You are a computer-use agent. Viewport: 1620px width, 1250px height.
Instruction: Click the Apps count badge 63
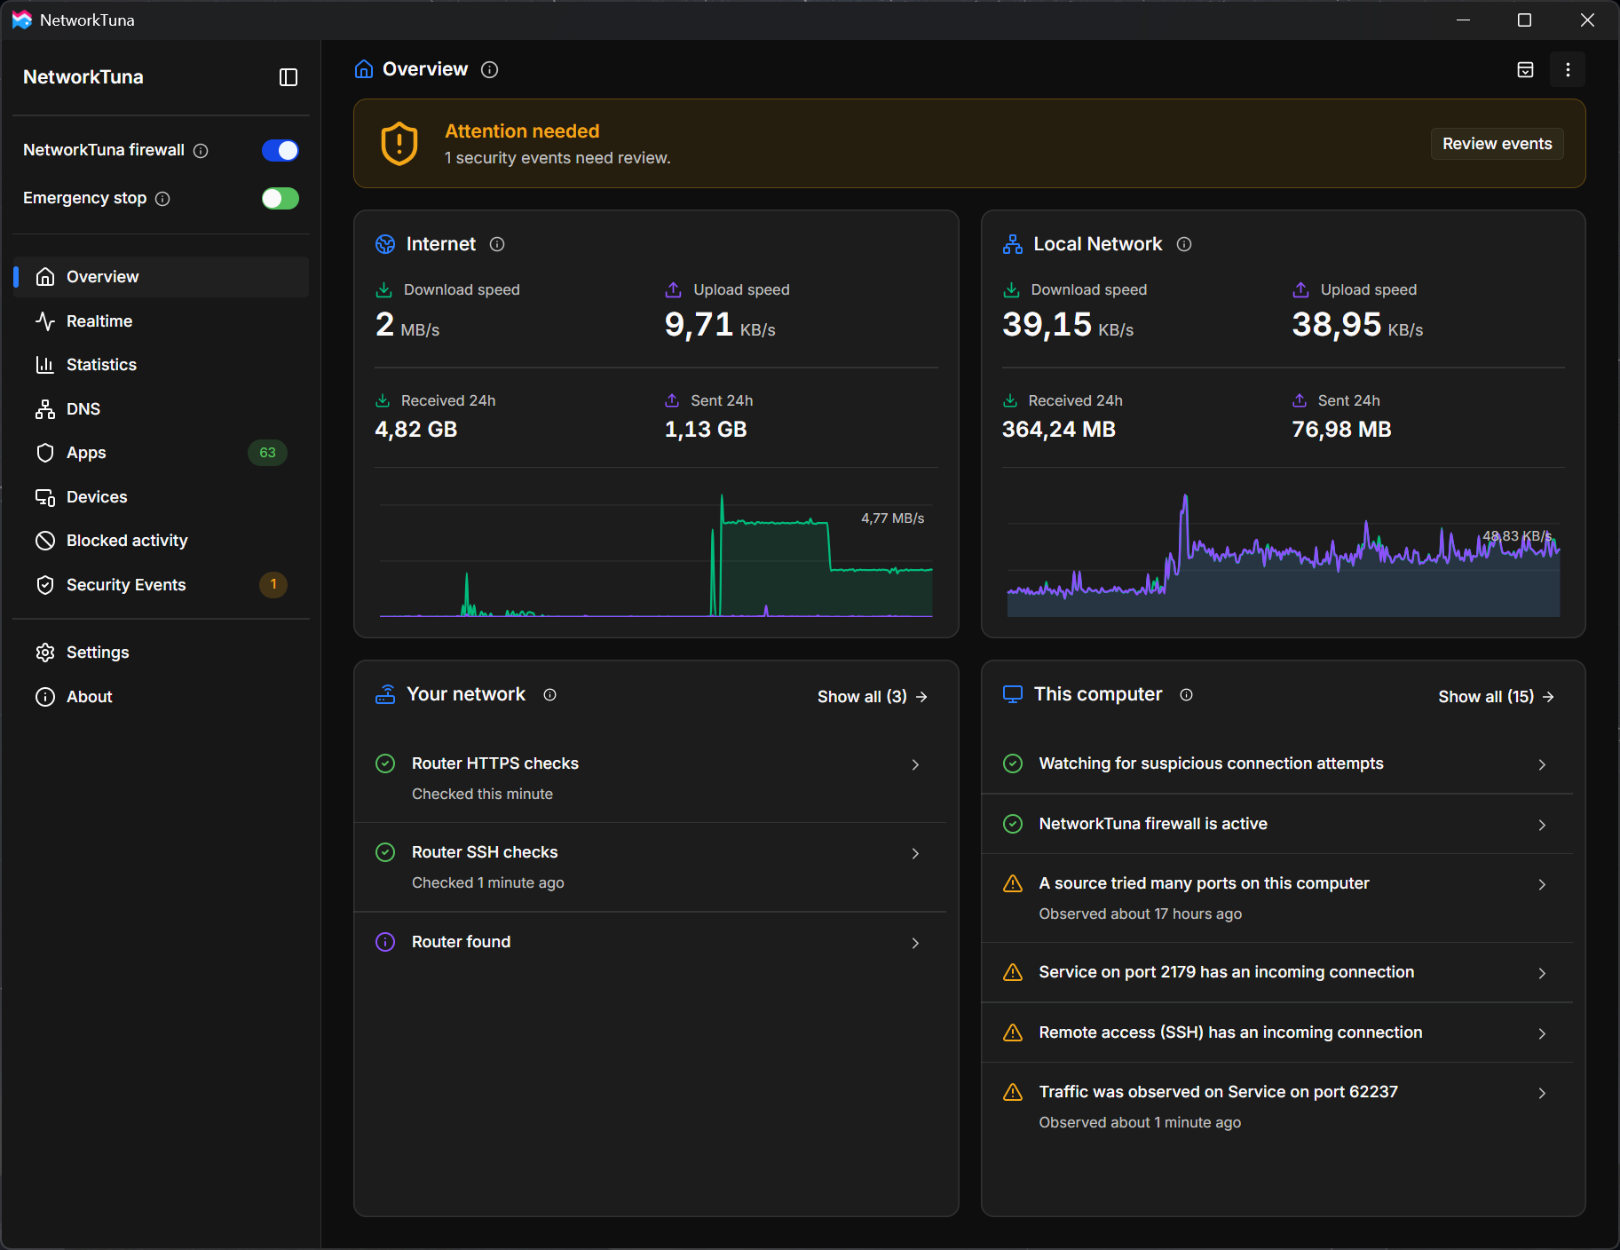coord(267,453)
